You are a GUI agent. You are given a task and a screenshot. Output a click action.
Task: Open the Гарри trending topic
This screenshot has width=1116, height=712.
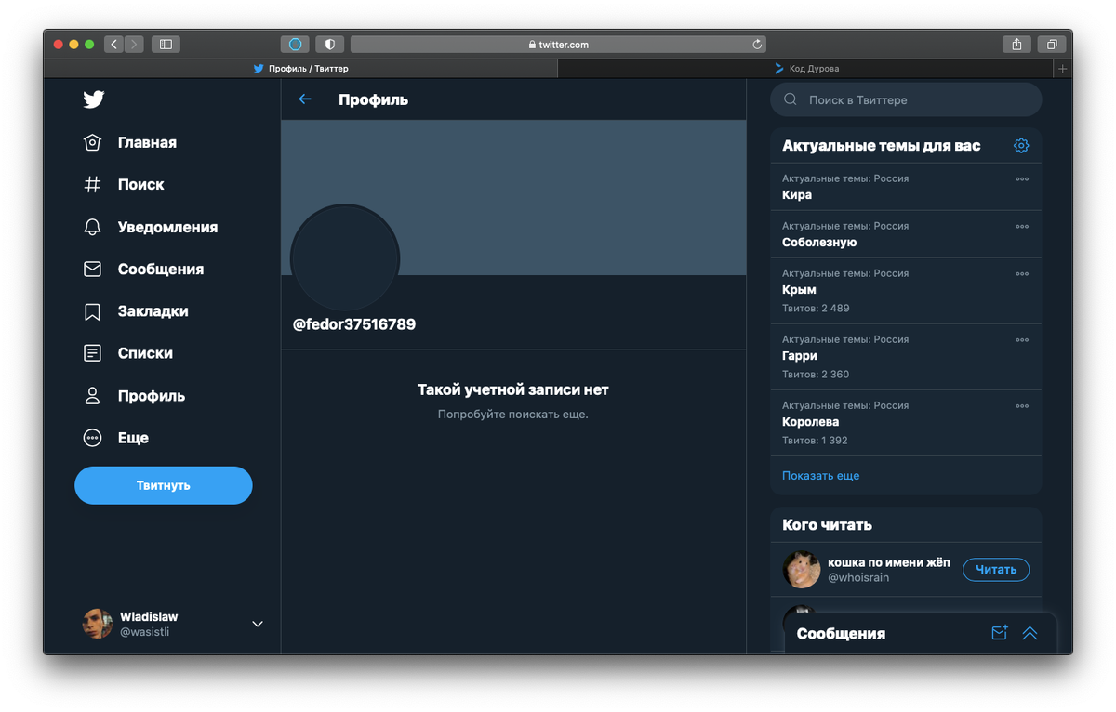coord(906,357)
